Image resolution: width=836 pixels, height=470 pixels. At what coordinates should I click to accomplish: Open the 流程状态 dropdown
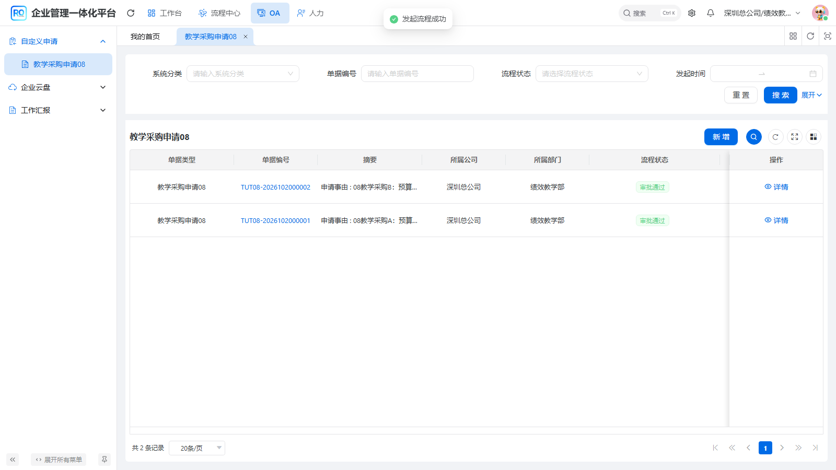coord(592,74)
